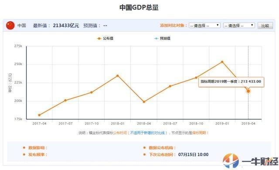
Task: Click the latest value 213433亿元 text
Action: click(x=66, y=26)
